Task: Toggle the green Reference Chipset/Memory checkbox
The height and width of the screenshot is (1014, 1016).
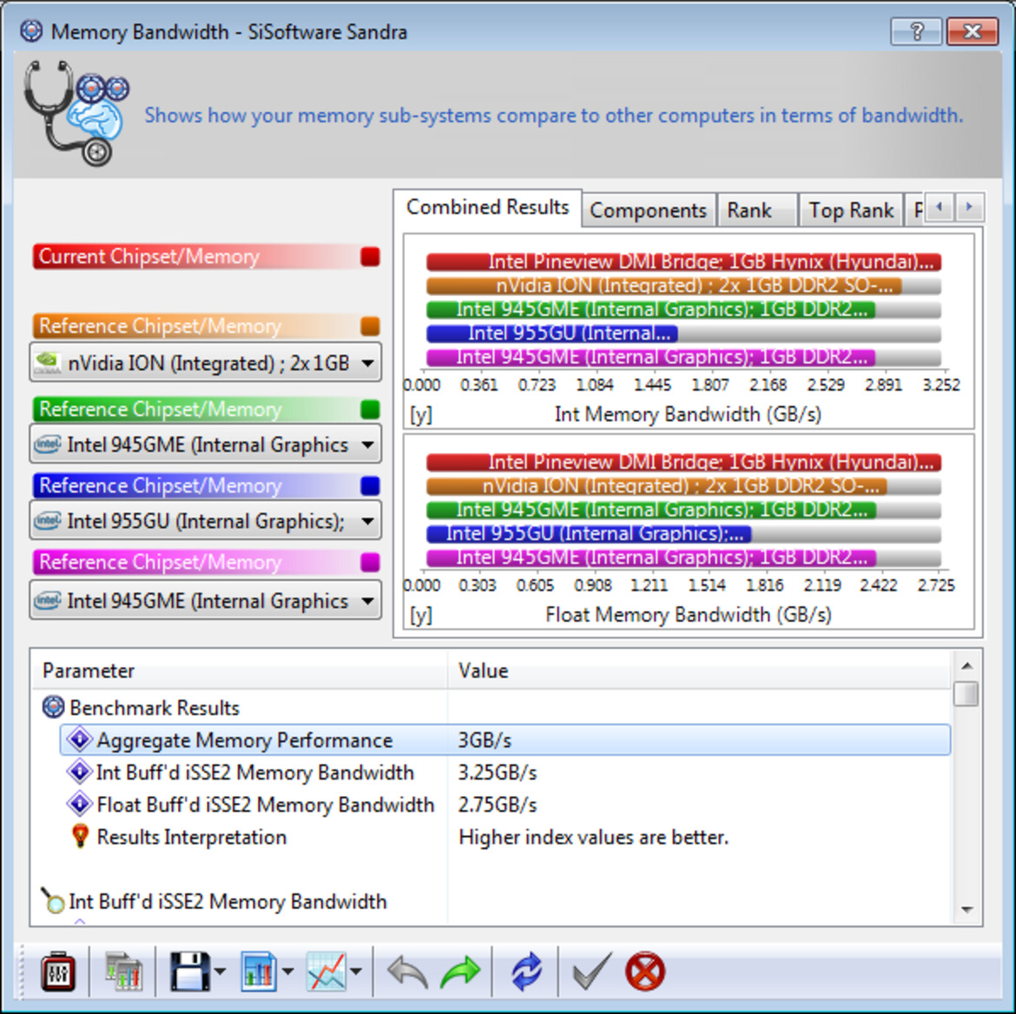Action: tap(370, 410)
